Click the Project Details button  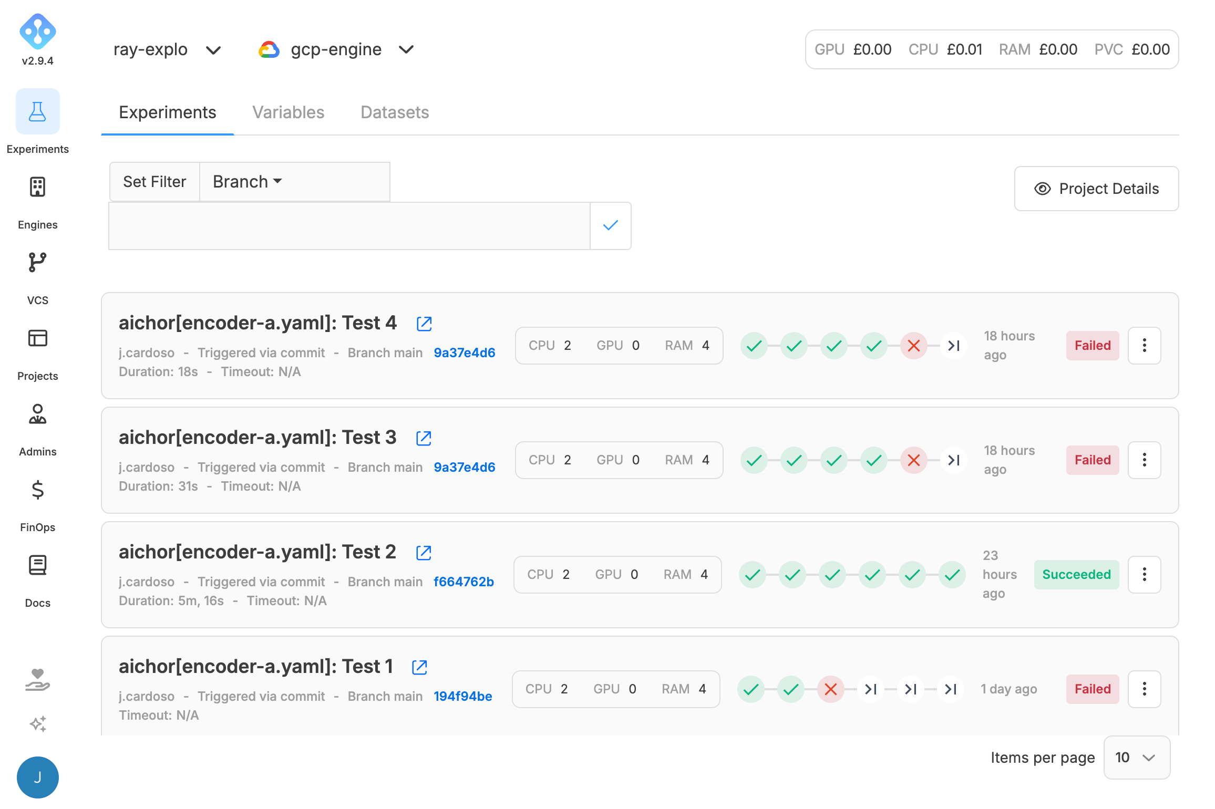pyautogui.click(x=1096, y=189)
